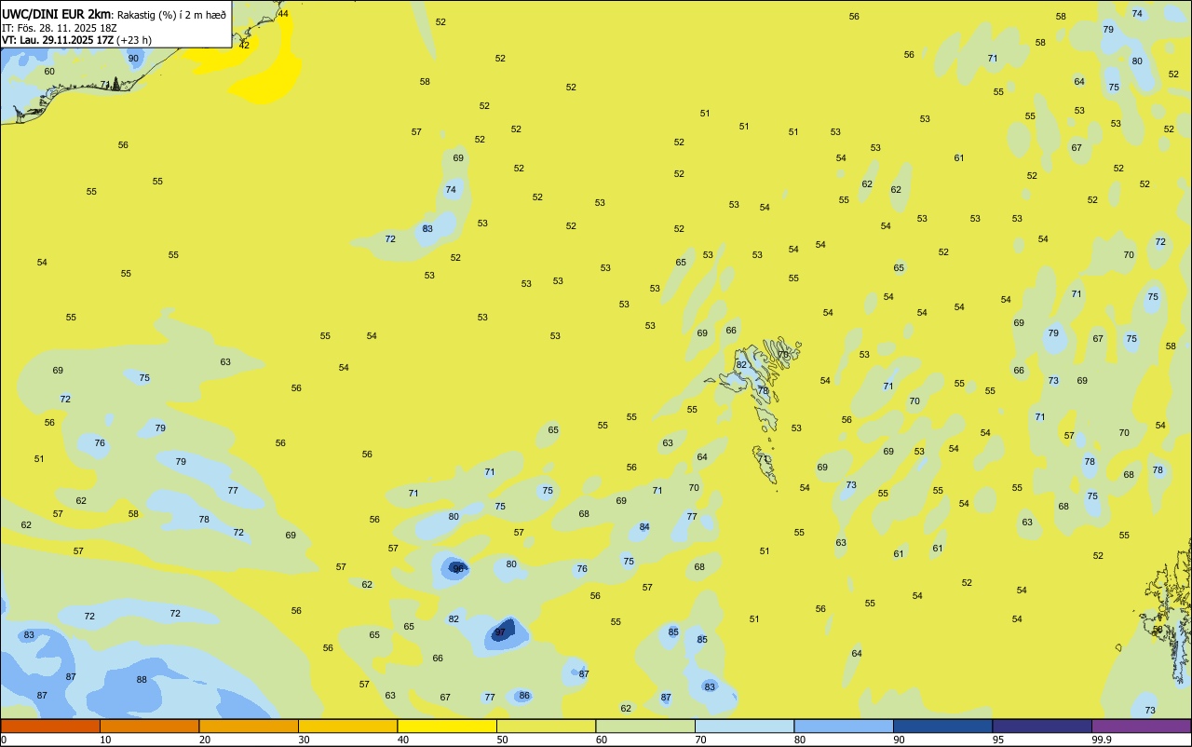Click the dark orange 0–10 legend swatch
1192x747 pixels.
pos(50,726)
